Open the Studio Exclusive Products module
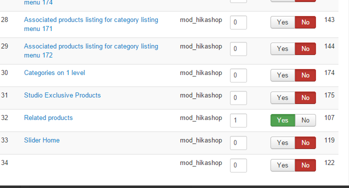This screenshot has height=188, width=349. (x=62, y=95)
